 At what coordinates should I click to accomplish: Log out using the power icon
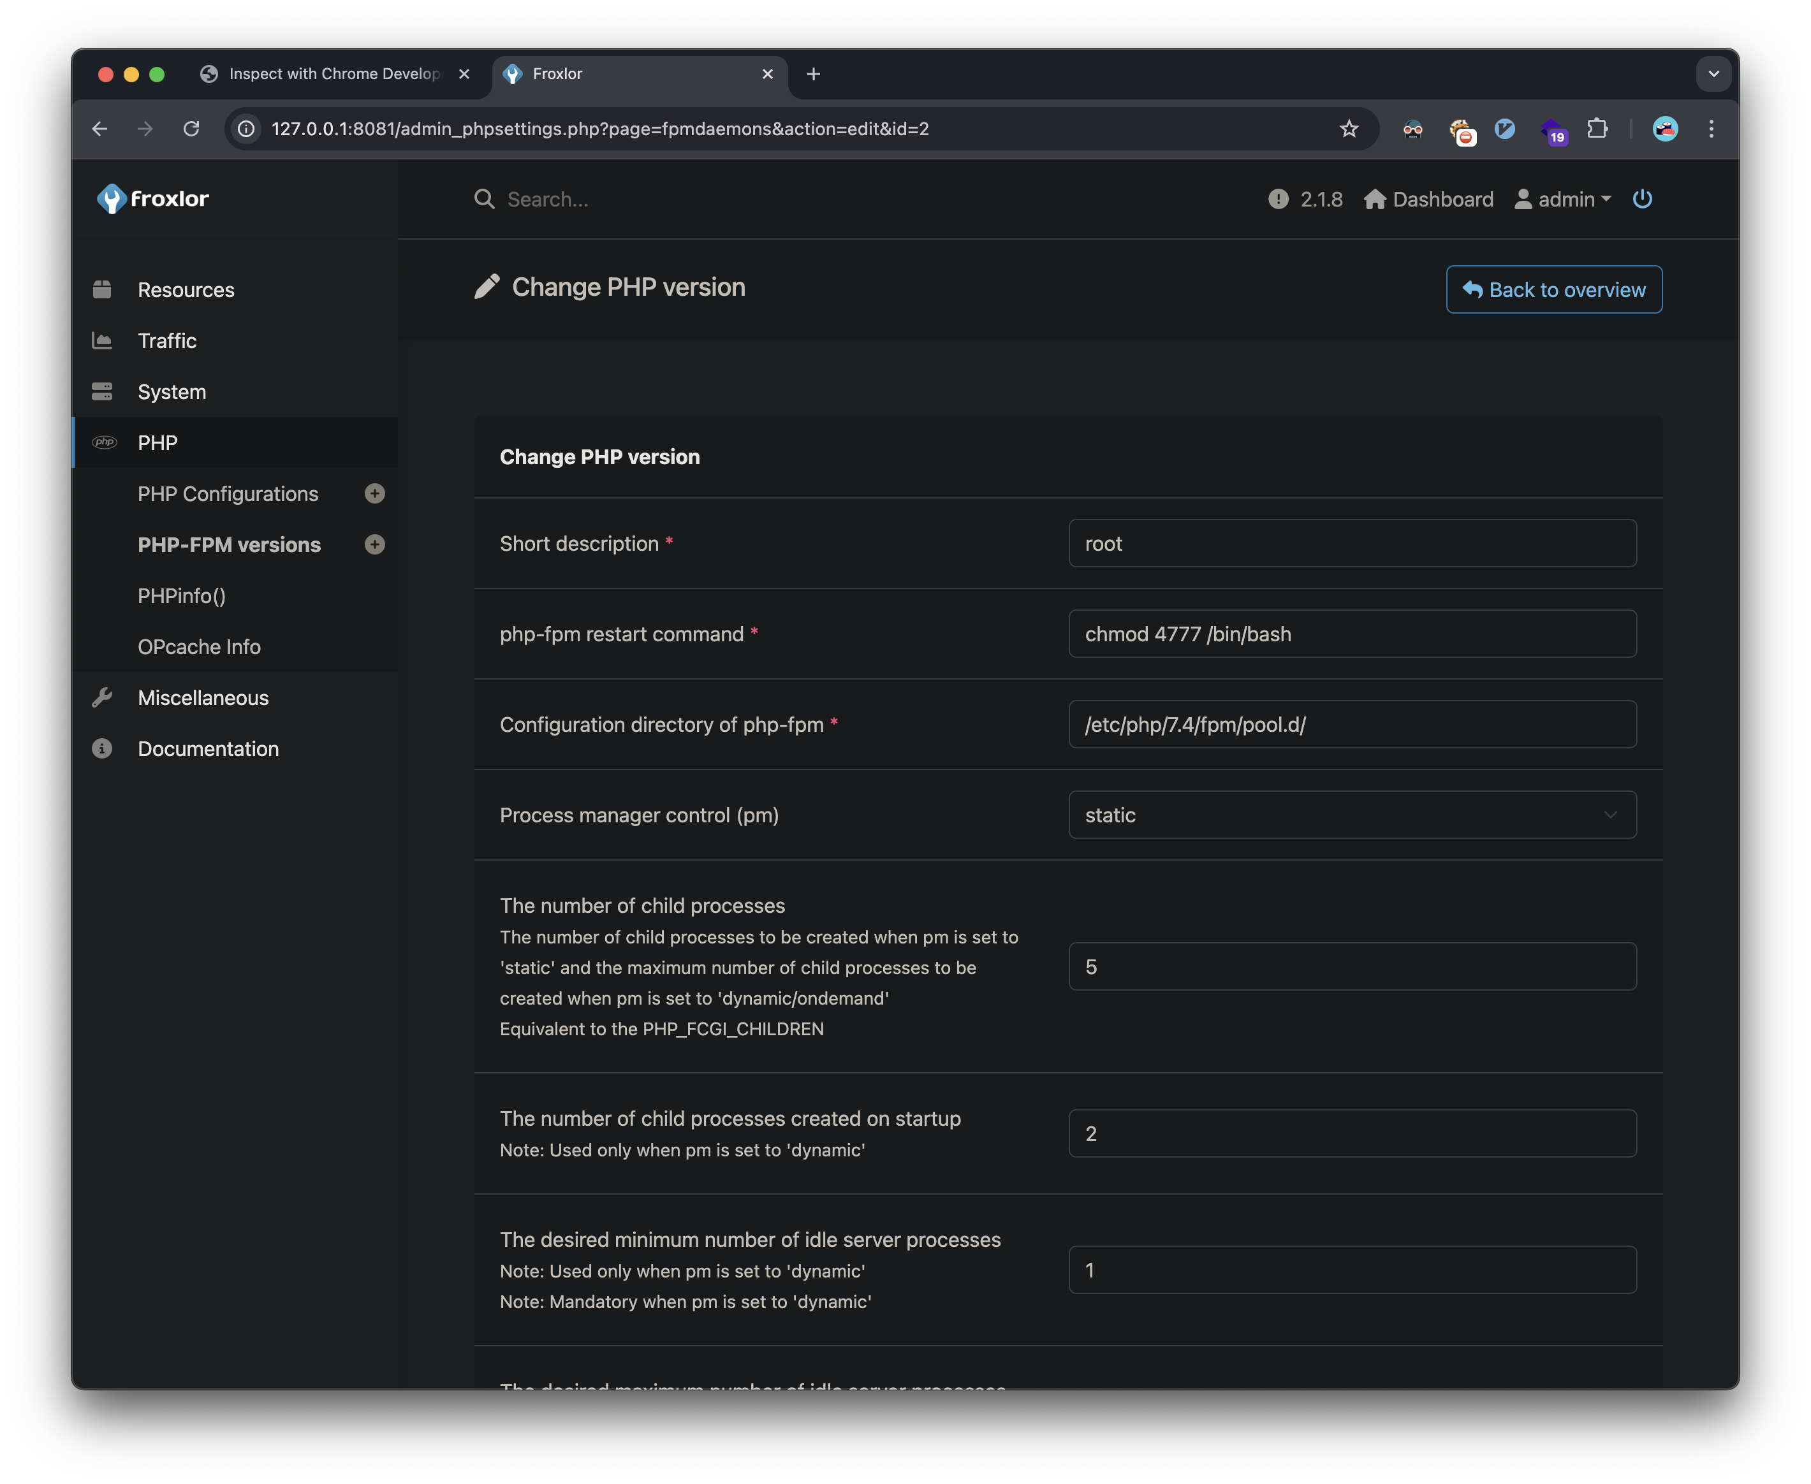[1642, 198]
